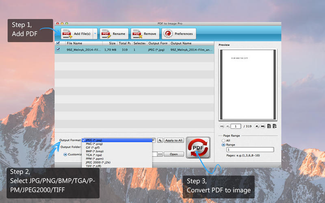Click the Output Format column header
Viewport: 325px width, 203px height.
point(158,43)
